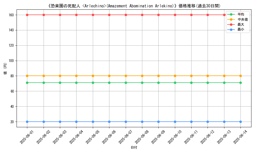The image size is (255, 153).
Task: Click the 80 y-axis tick label
Action: point(12,76)
